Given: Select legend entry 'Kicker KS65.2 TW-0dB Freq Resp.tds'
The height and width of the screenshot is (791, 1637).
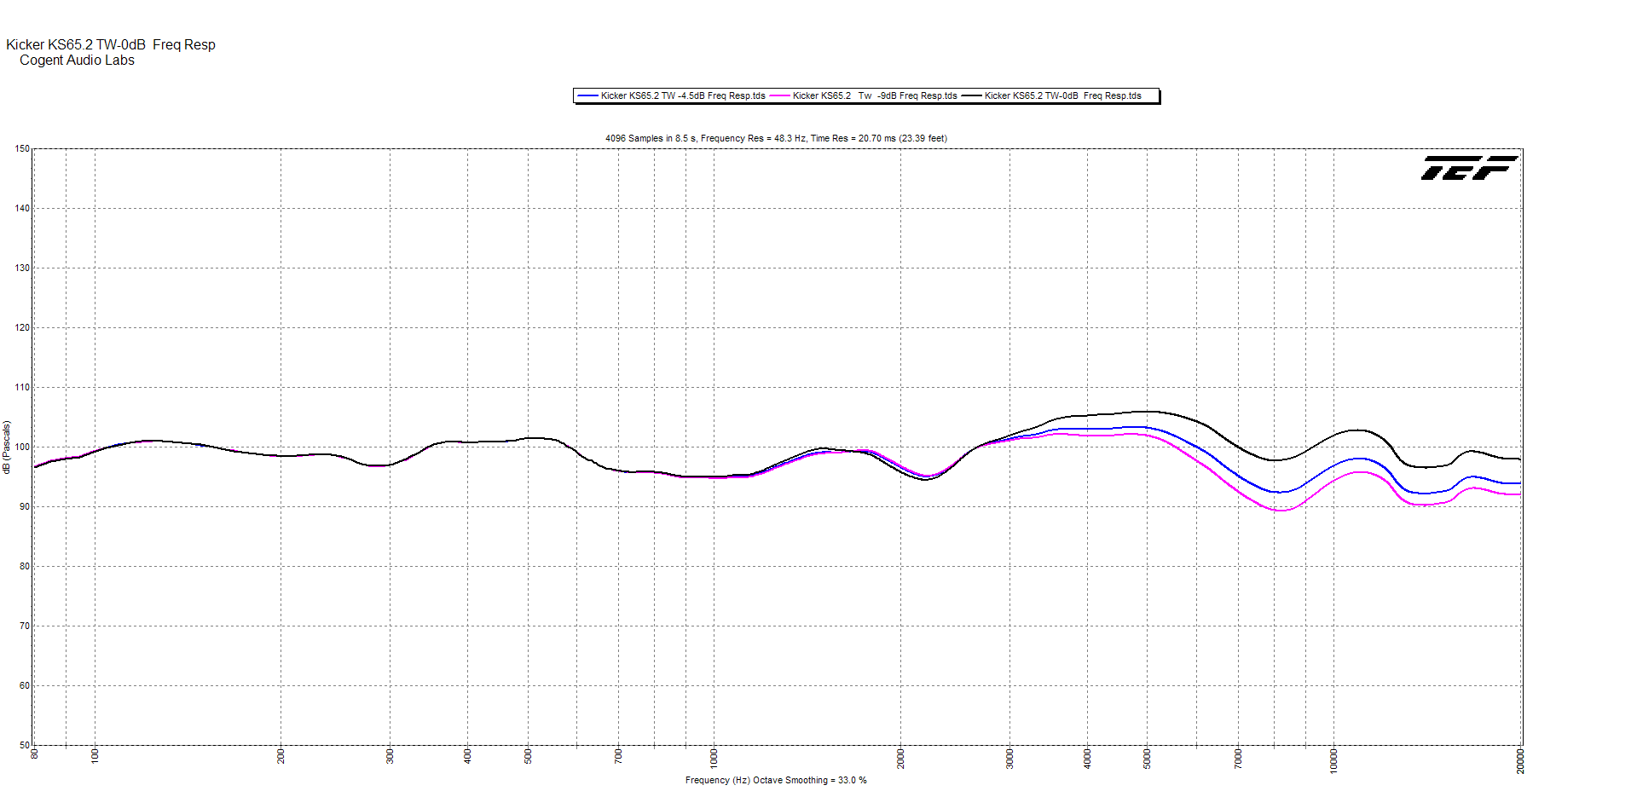Looking at the screenshot, I should pyautogui.click(x=1062, y=95).
